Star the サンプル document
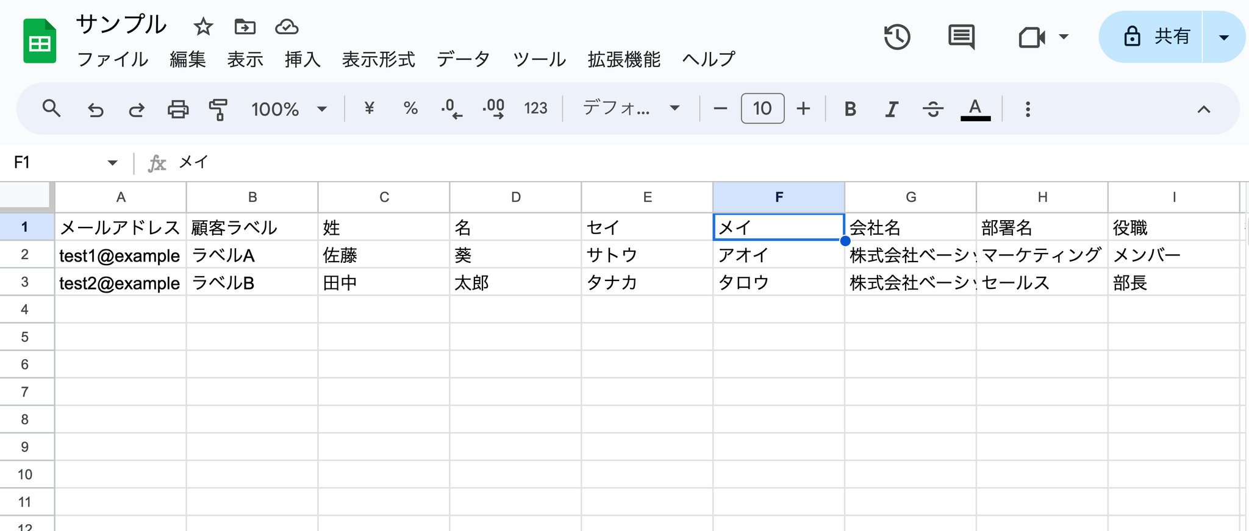 [x=203, y=27]
